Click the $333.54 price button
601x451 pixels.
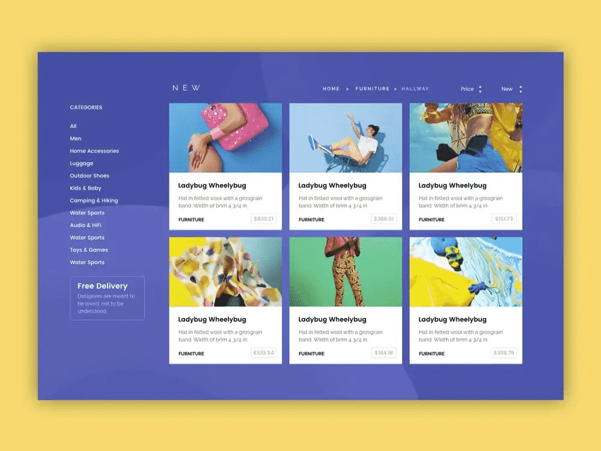pos(264,353)
